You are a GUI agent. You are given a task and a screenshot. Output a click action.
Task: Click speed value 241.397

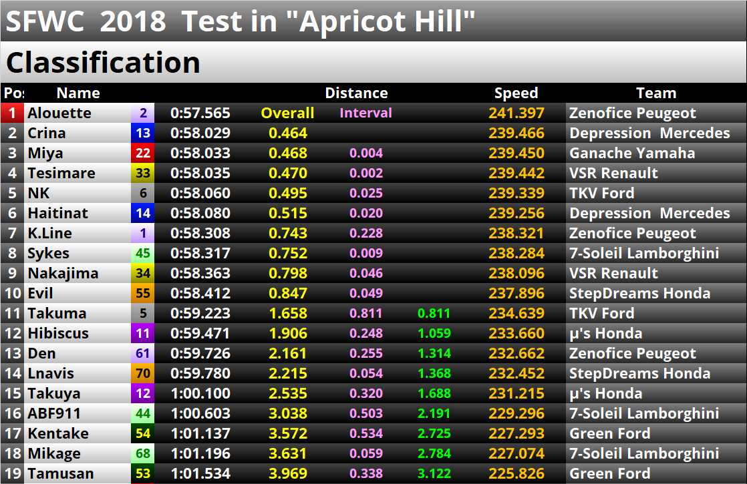click(516, 113)
